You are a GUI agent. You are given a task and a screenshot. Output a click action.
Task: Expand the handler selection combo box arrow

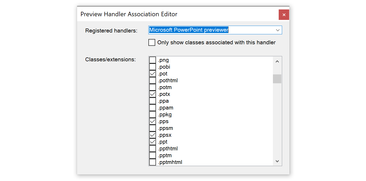[x=278, y=30]
